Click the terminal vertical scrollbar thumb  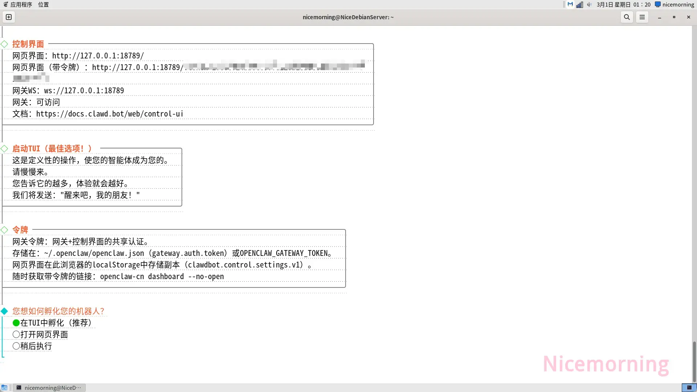click(x=694, y=361)
